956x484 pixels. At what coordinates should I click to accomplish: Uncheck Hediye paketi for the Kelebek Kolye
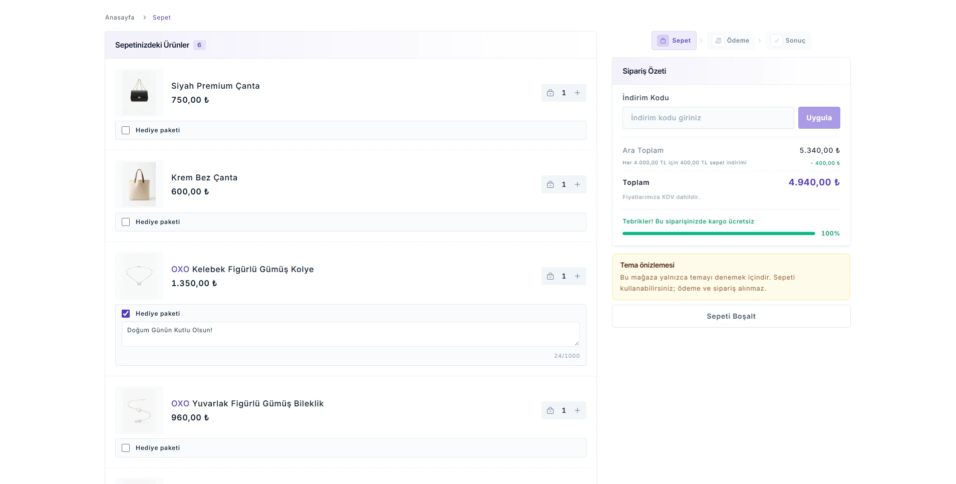pos(126,314)
